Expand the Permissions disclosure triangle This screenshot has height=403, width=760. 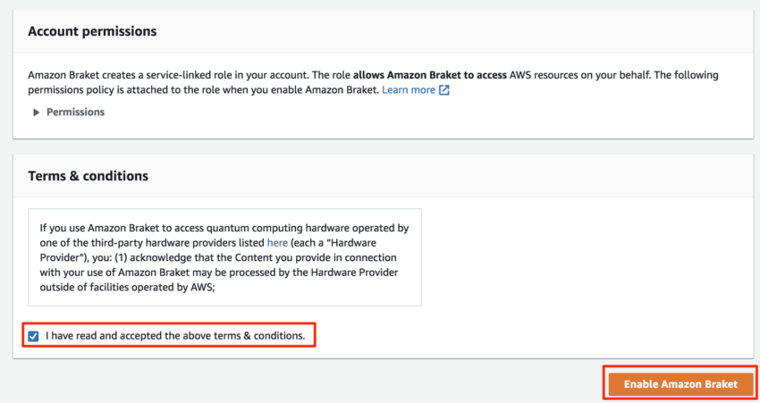[x=36, y=113]
